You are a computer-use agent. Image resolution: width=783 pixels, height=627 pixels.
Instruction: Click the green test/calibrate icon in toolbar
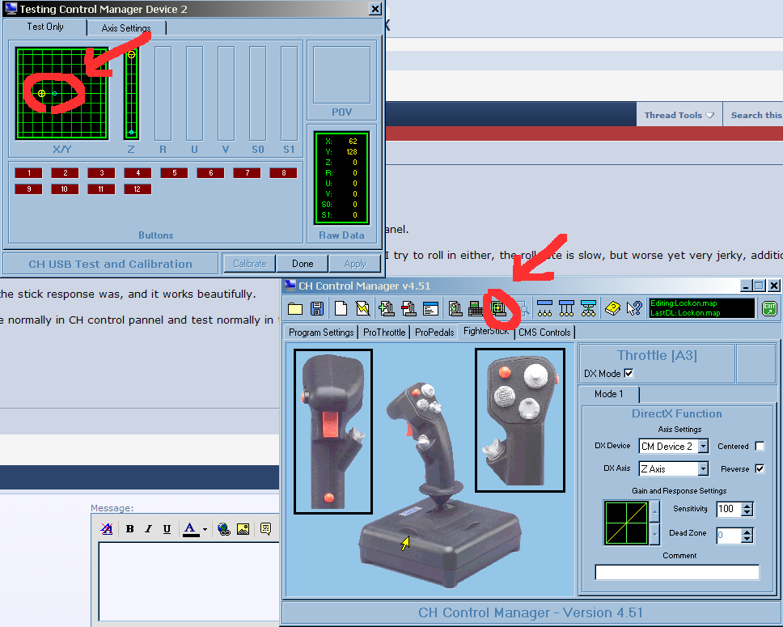498,309
